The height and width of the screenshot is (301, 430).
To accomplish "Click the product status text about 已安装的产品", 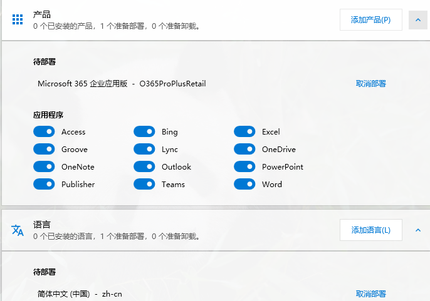I will coord(117,26).
